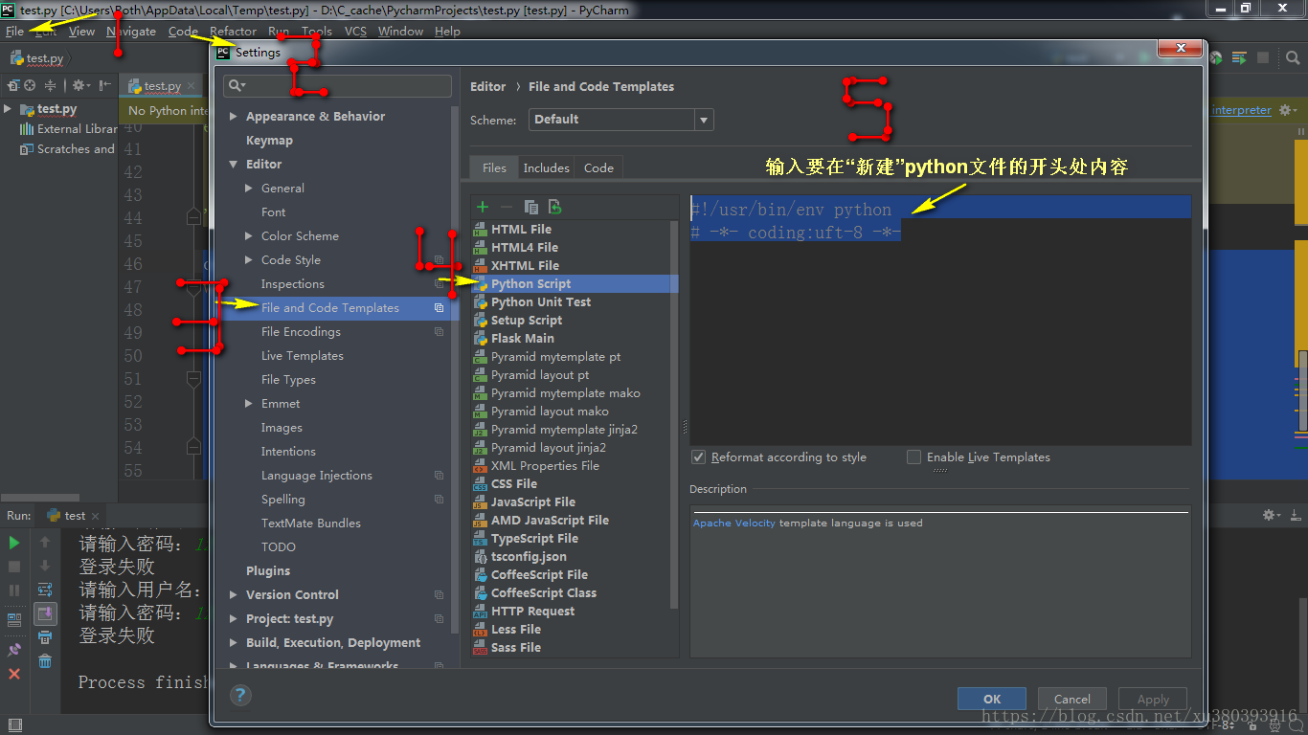1308x735 pixels.
Task: Click the OK button
Action: point(992,699)
